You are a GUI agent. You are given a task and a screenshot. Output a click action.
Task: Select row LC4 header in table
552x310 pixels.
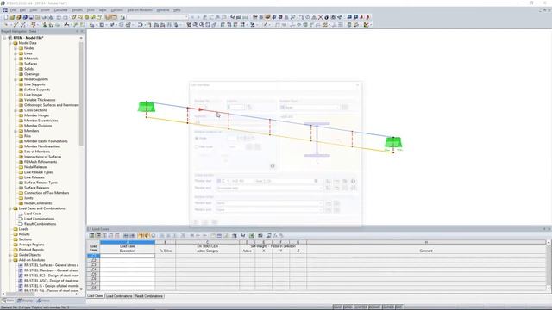(93, 270)
